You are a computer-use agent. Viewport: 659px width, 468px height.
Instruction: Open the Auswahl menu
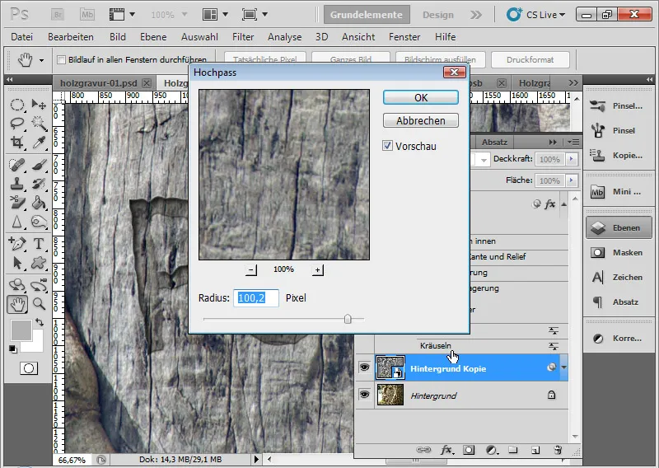tap(199, 37)
